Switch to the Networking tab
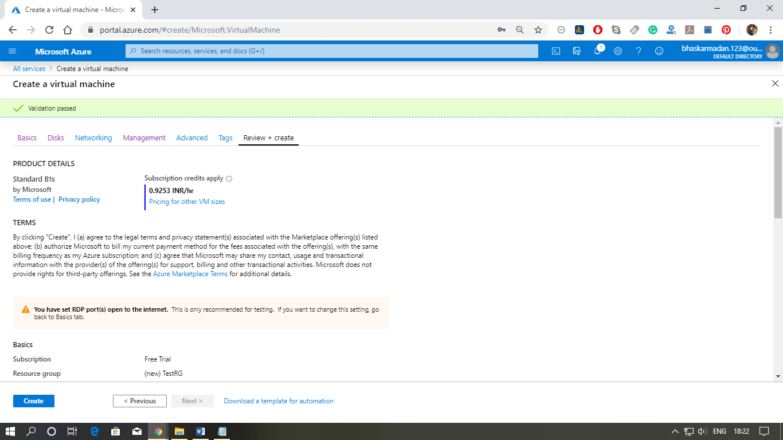The height and width of the screenshot is (440, 783). coord(93,137)
